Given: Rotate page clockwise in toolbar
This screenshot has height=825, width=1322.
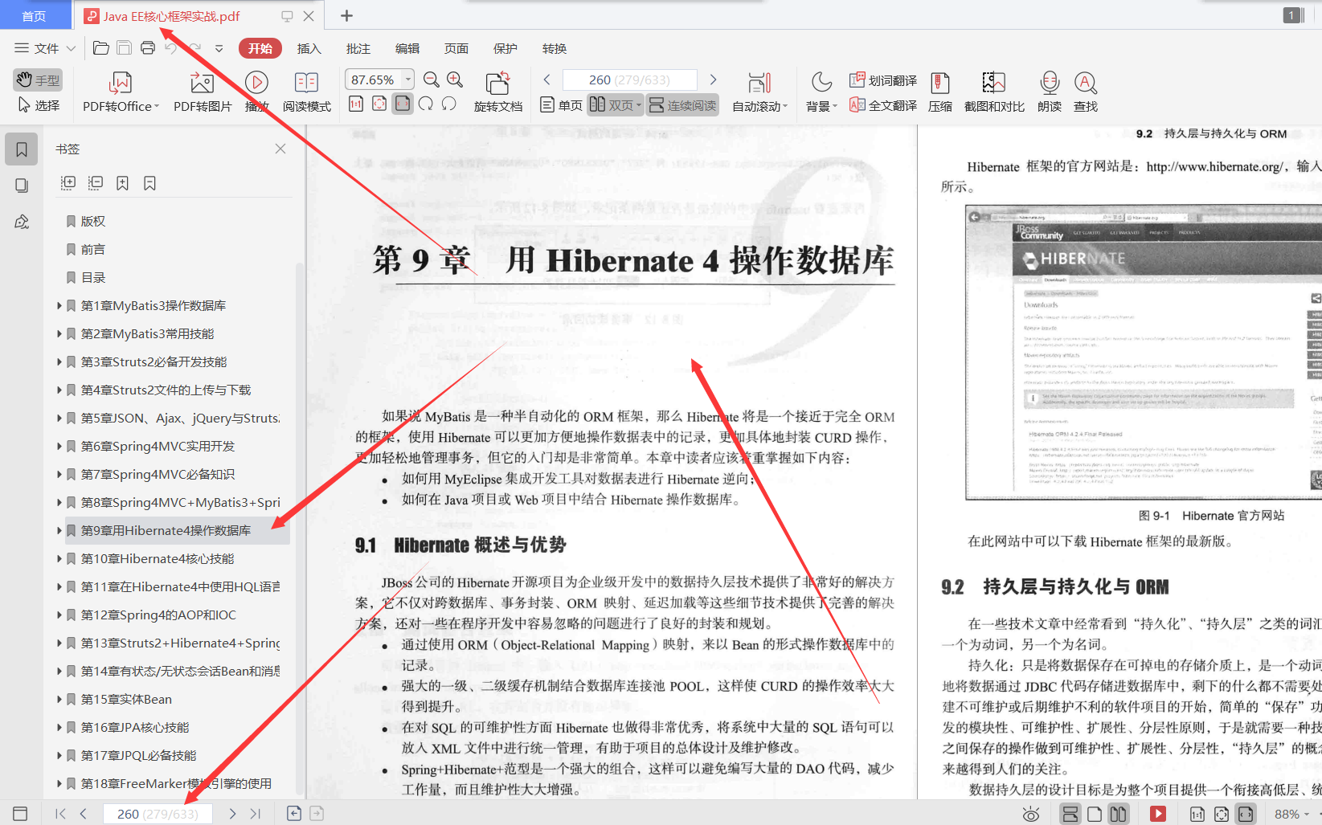Looking at the screenshot, I should pos(426,104).
